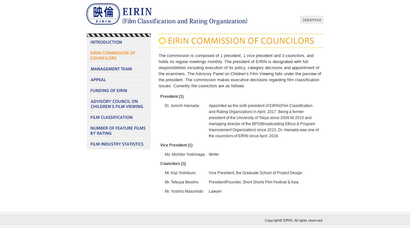
Task: Click the commission description paragraph
Action: (x=240, y=71)
